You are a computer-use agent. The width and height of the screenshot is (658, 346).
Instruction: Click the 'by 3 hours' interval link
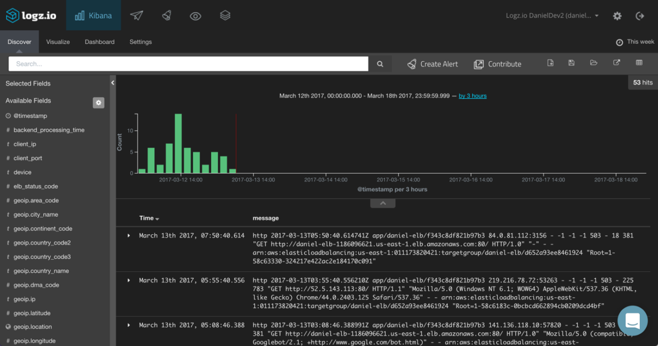473,96
